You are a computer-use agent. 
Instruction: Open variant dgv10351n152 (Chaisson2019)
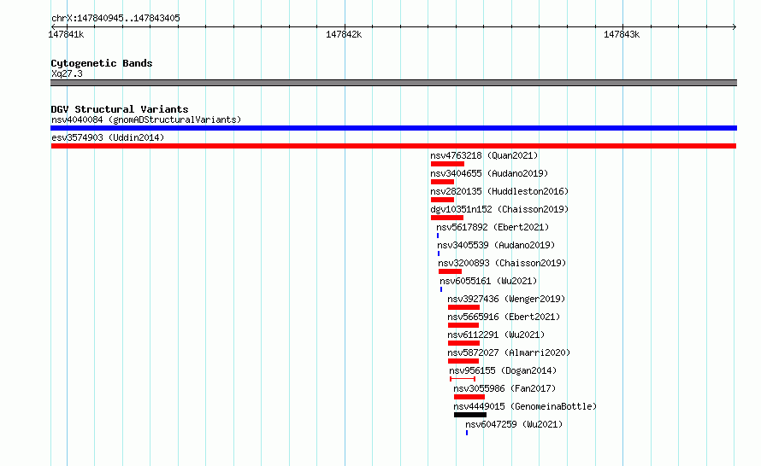point(498,209)
